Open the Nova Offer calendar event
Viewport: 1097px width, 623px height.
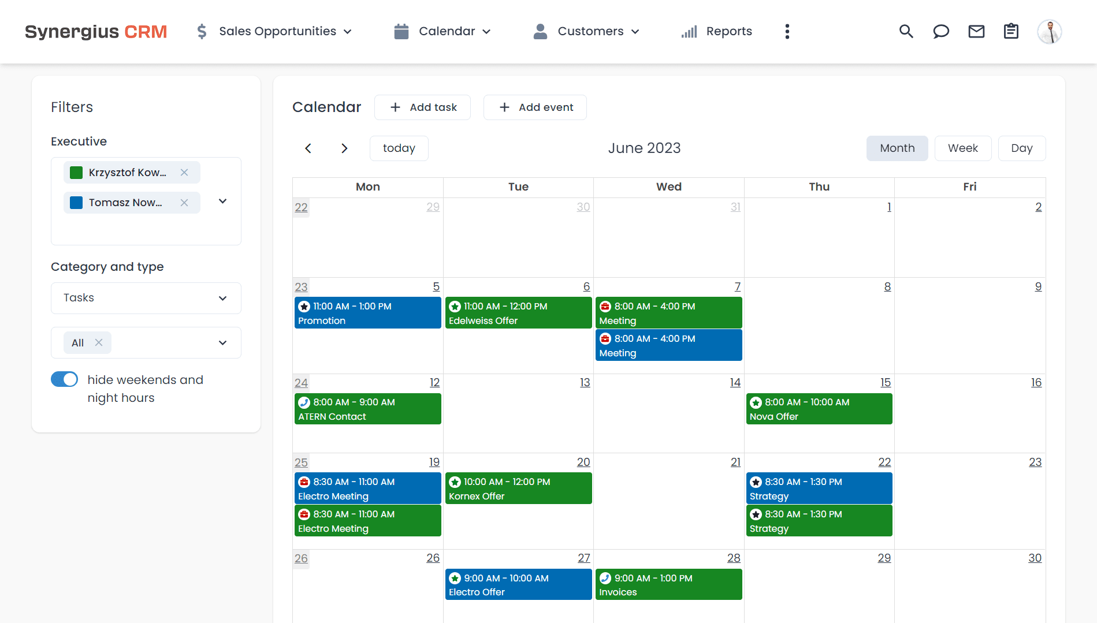click(x=819, y=409)
